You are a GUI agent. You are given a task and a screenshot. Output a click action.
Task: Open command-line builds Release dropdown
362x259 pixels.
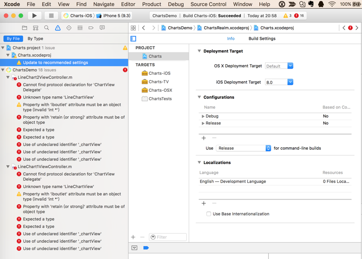click(243, 148)
